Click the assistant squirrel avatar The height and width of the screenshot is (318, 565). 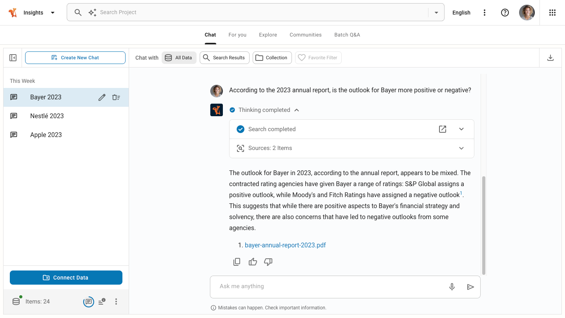217,110
